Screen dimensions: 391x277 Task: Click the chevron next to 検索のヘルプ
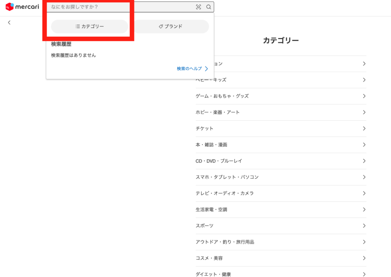[207, 69]
